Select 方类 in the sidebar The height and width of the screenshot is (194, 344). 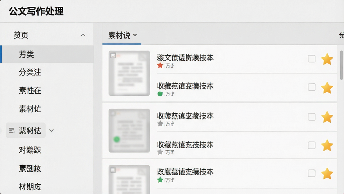pos(47,54)
